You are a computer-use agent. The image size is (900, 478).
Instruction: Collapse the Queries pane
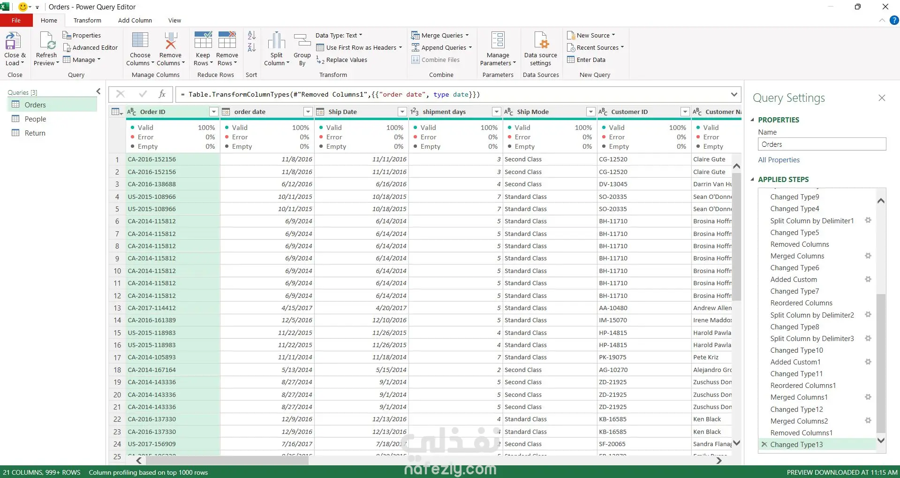(x=98, y=91)
